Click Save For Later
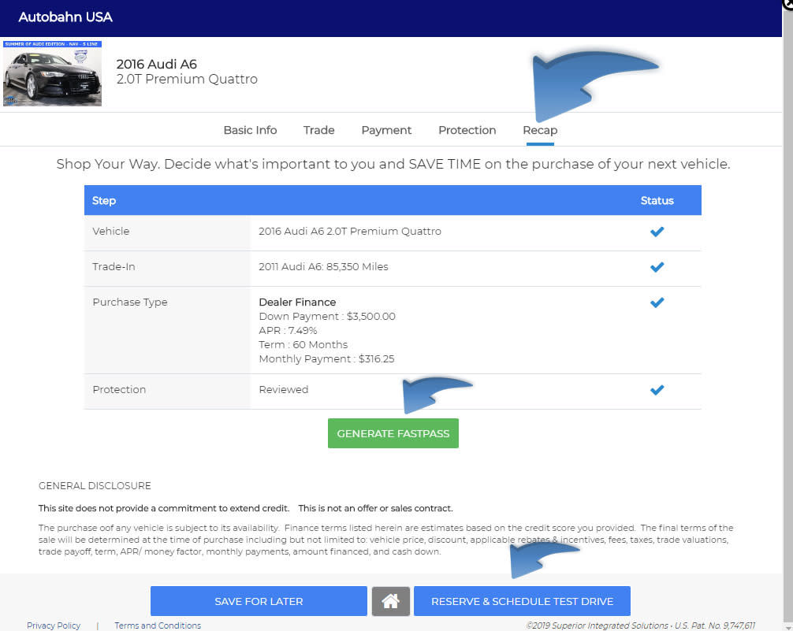 259,601
